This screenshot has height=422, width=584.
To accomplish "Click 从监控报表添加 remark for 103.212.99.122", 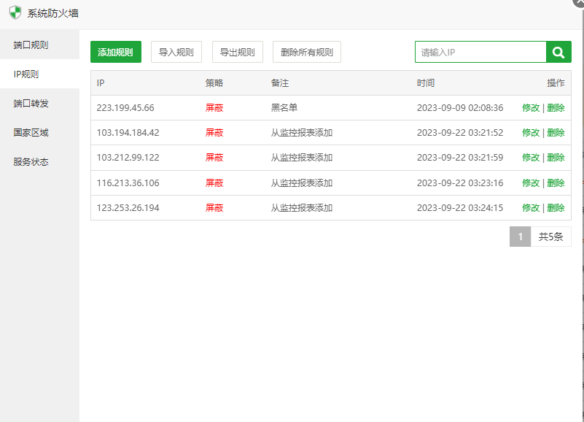I will click(x=302, y=158).
